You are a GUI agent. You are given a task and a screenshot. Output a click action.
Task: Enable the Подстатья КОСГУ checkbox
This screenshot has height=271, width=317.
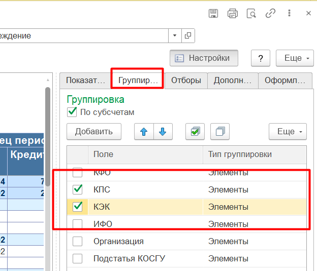(78, 259)
